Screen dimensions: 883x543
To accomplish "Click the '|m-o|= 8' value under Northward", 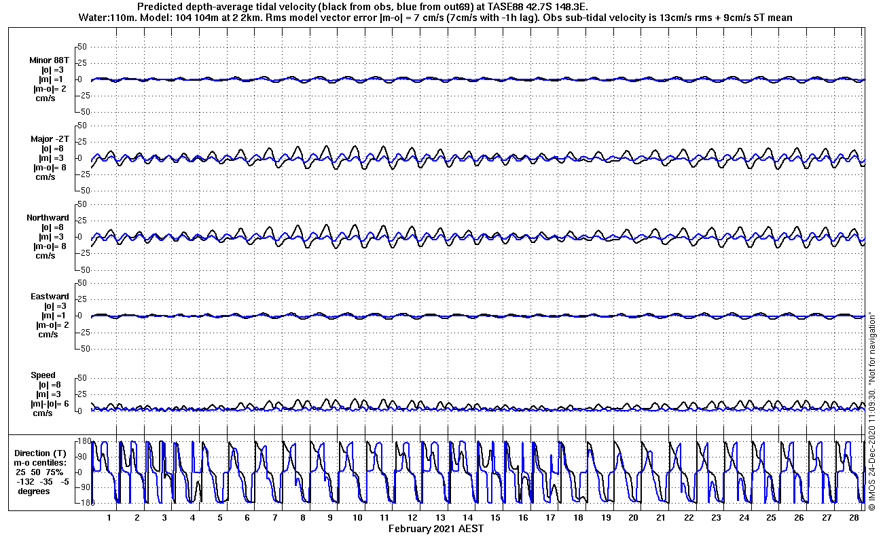I will (50, 246).
